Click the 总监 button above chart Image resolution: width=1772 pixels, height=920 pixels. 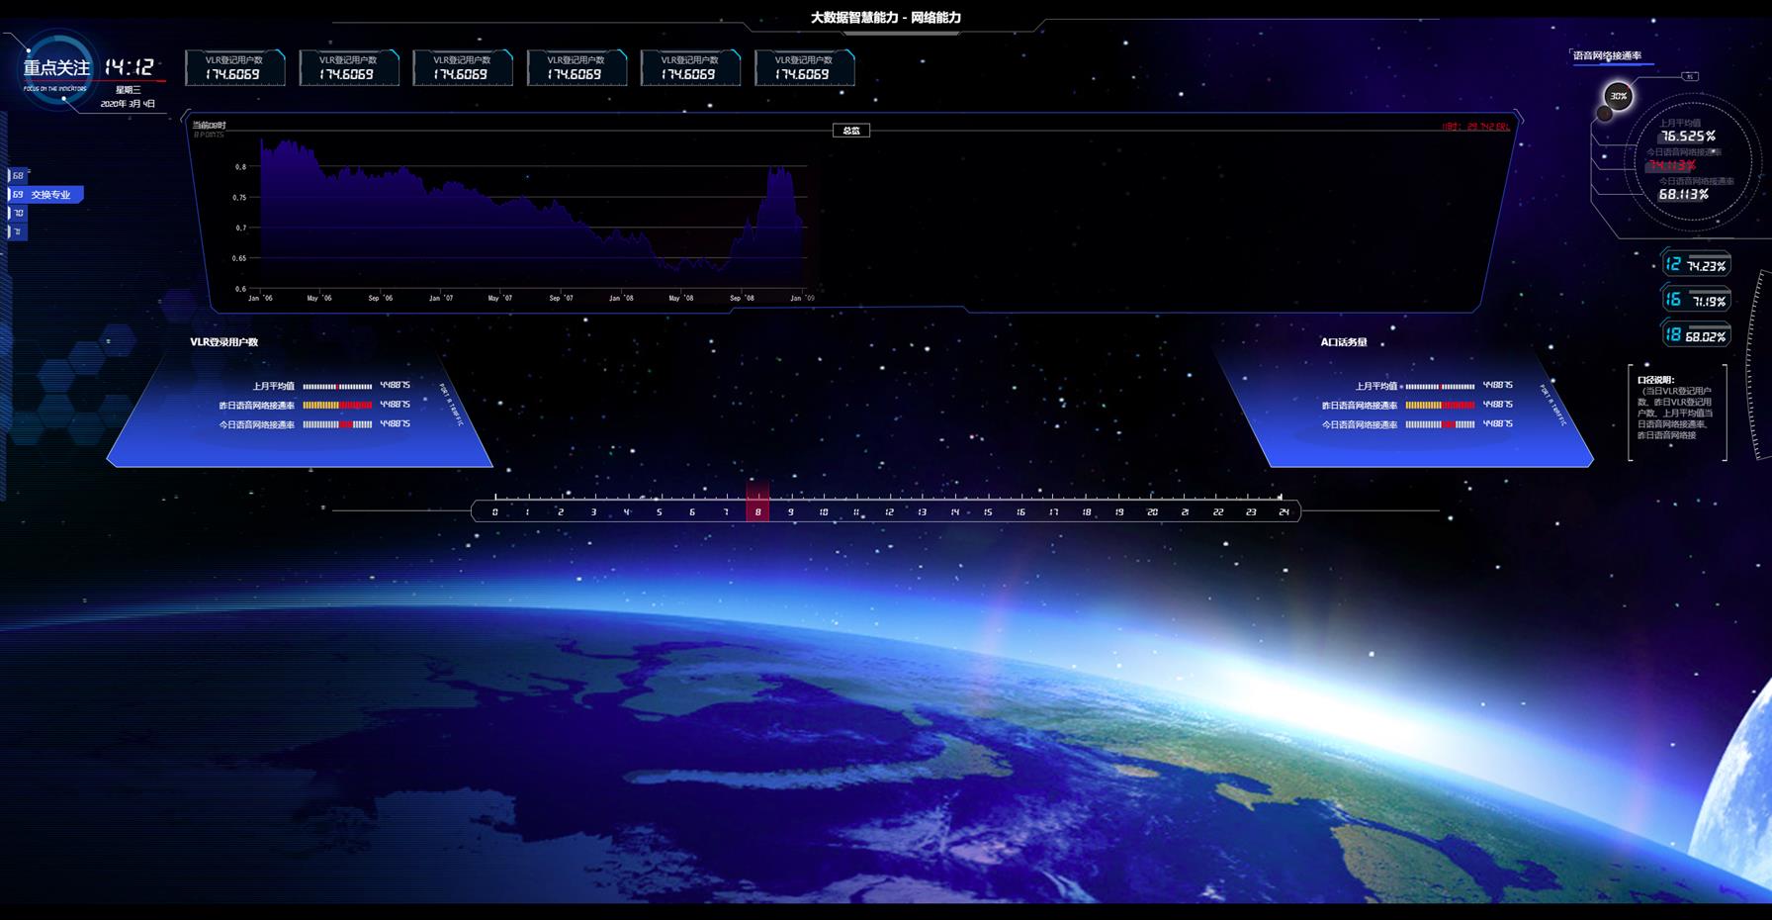[x=851, y=131]
